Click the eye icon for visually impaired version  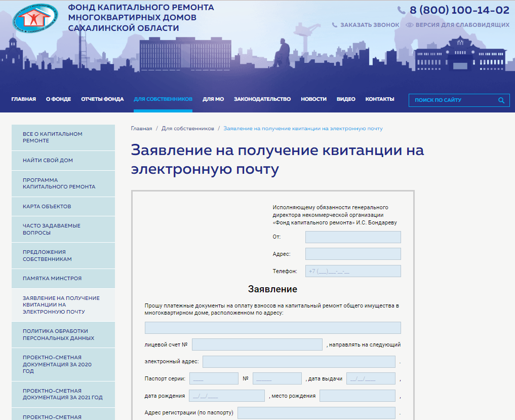410,25
